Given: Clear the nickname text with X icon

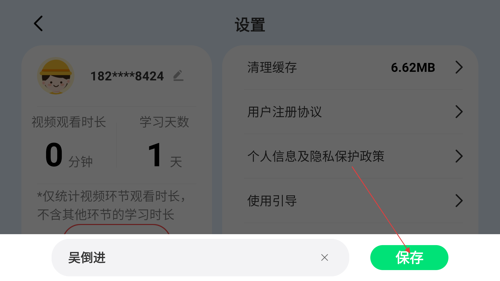Looking at the screenshot, I should (324, 258).
